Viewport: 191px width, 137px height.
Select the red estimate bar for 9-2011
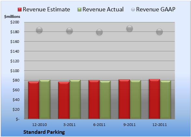tap(124, 99)
